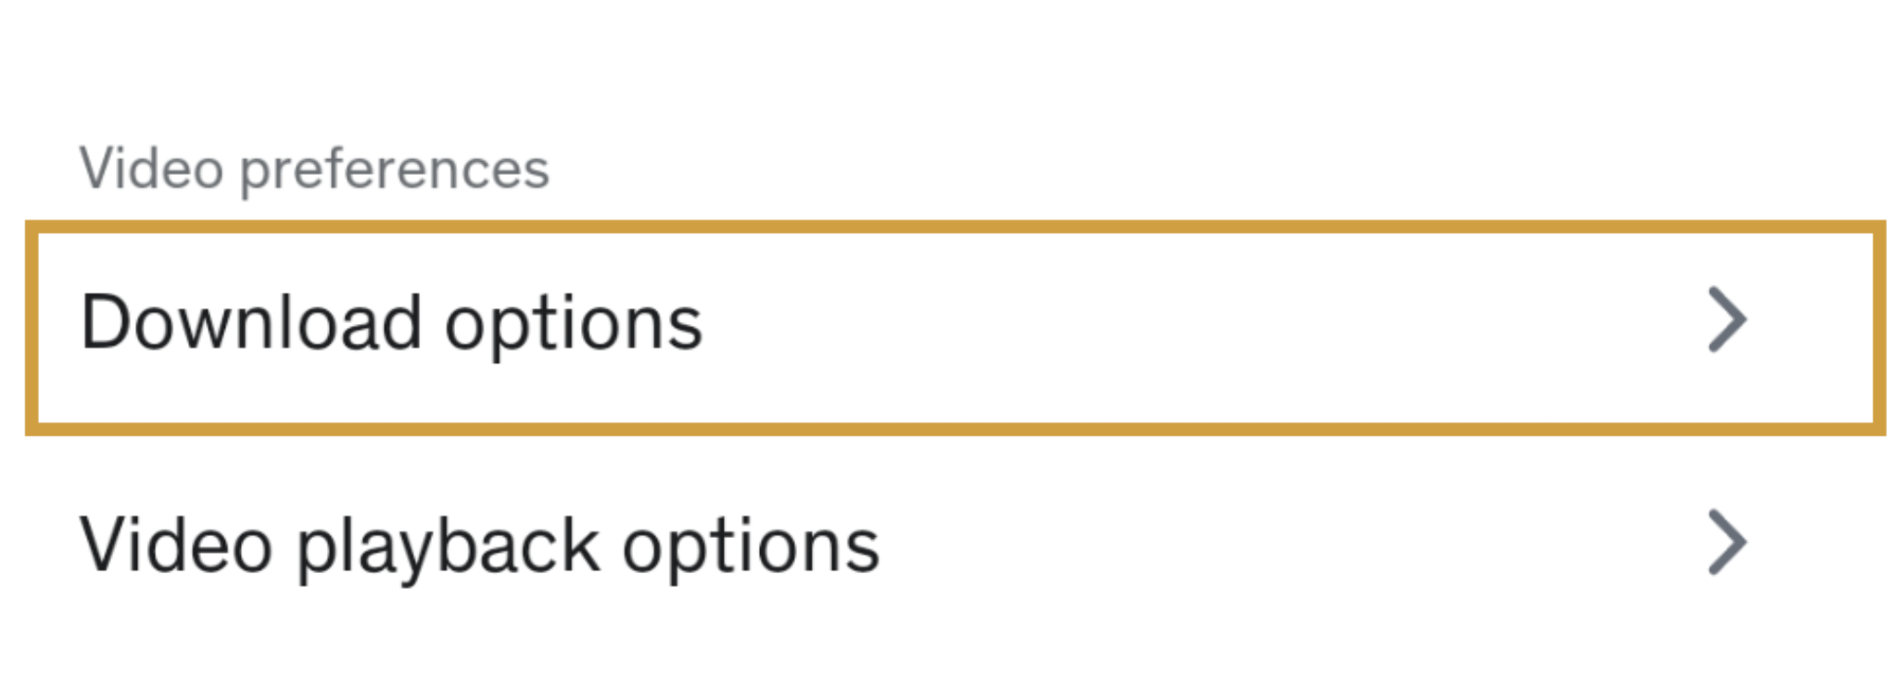
Task: Expand Download options using its right arrow
Action: click(x=1727, y=320)
